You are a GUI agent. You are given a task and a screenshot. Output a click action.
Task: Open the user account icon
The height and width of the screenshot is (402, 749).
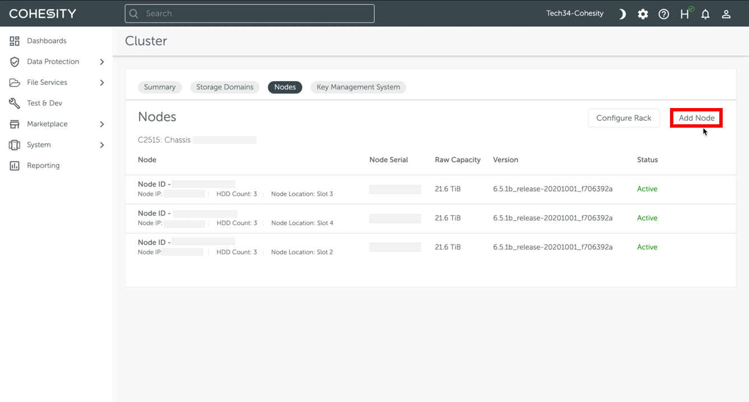point(726,14)
